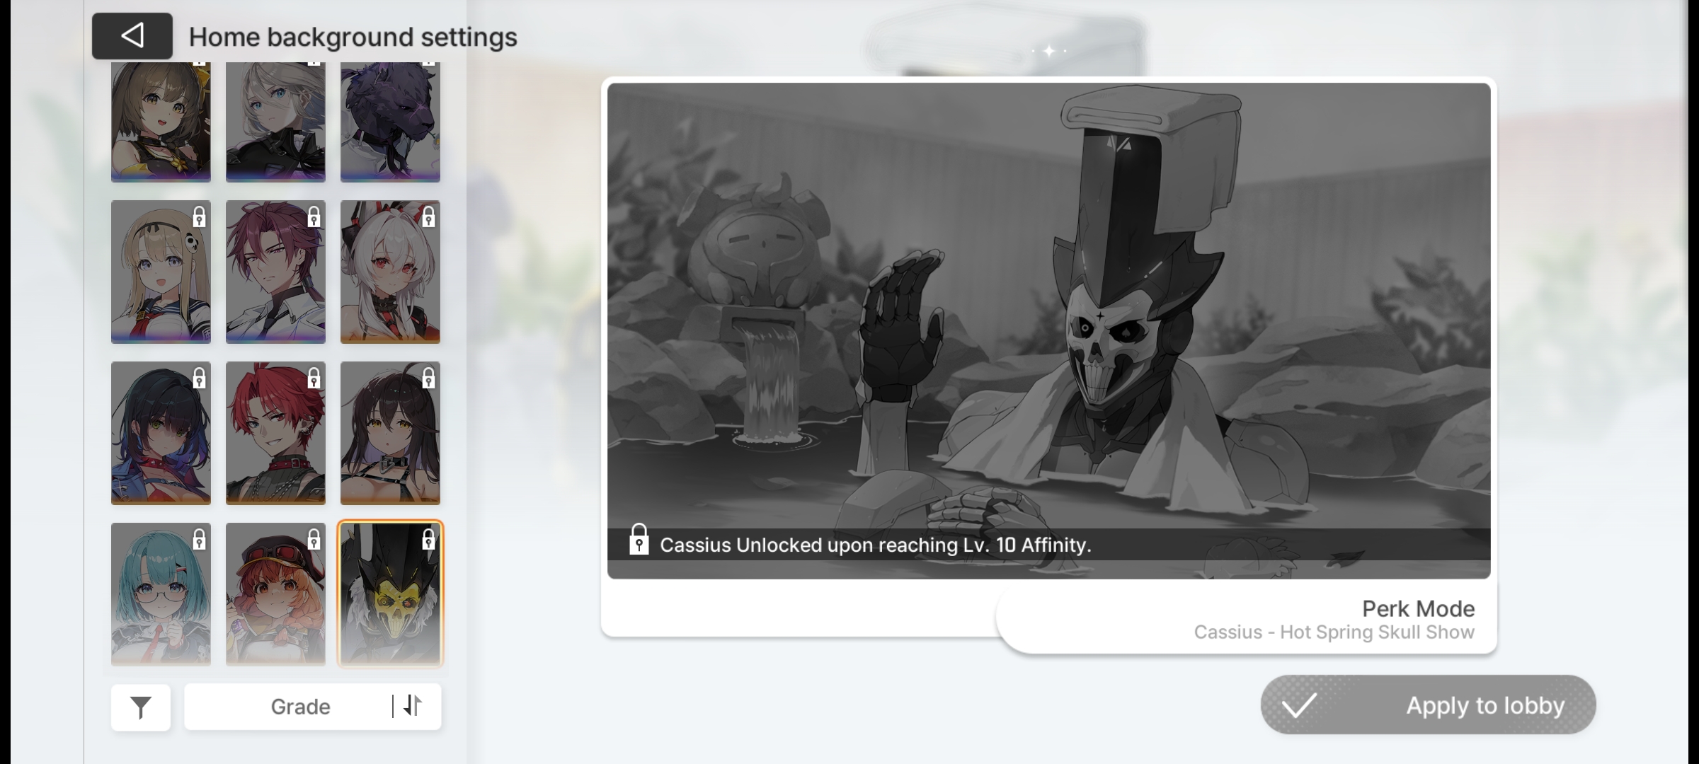Screen dimensions: 1699x764
Task: Click lock icon on red spiky-haired man portrait
Action: pos(314,378)
